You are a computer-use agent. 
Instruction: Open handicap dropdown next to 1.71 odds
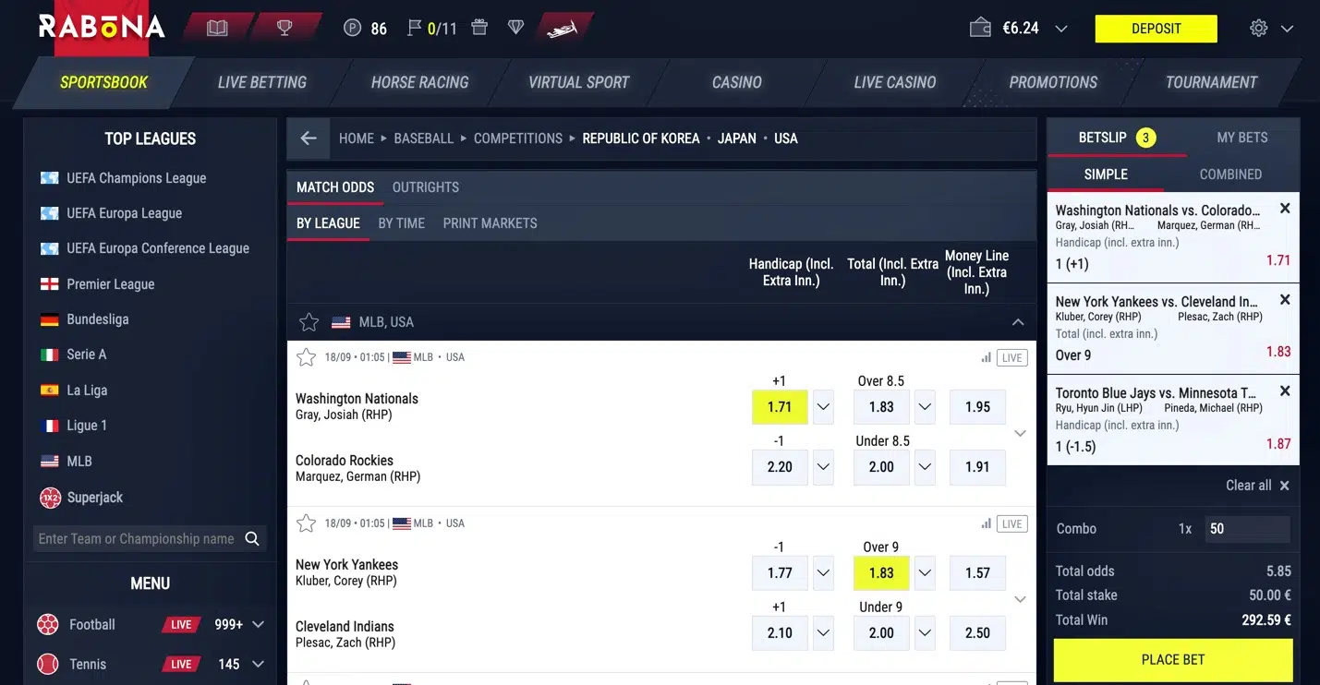(823, 407)
